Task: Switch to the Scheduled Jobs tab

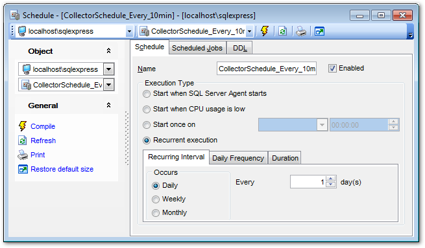Action: 197,48
